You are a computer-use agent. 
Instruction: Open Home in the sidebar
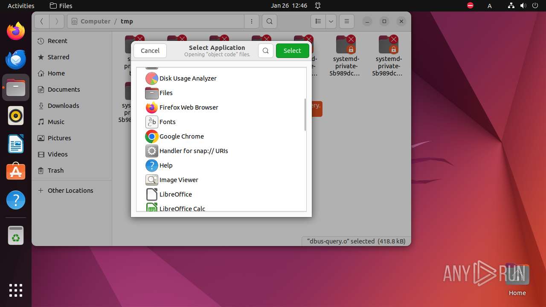tap(72, 73)
